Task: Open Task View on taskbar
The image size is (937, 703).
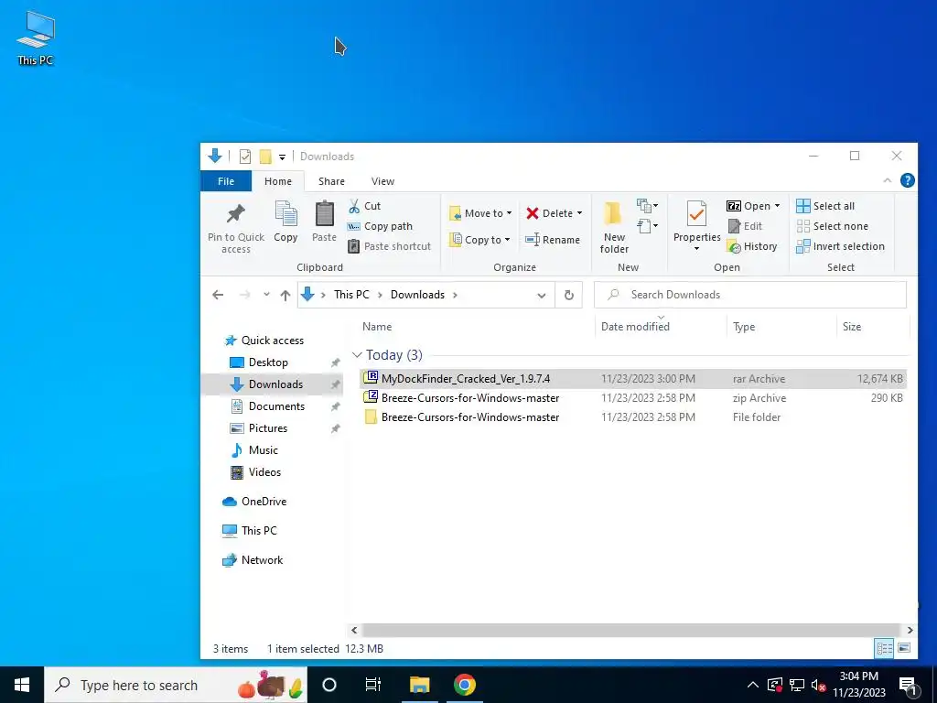Action: pyautogui.click(x=373, y=685)
